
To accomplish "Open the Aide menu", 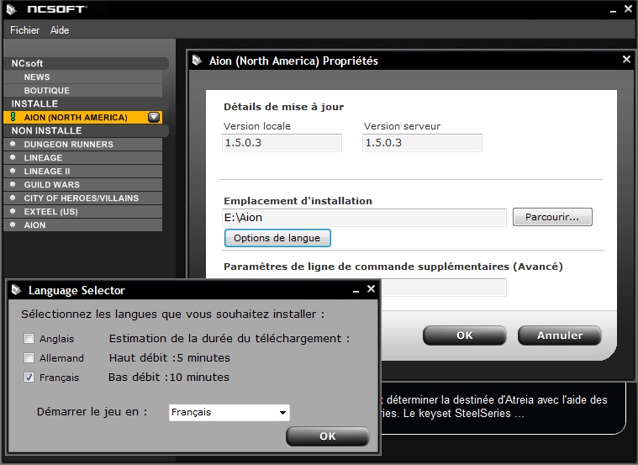I will click(60, 30).
